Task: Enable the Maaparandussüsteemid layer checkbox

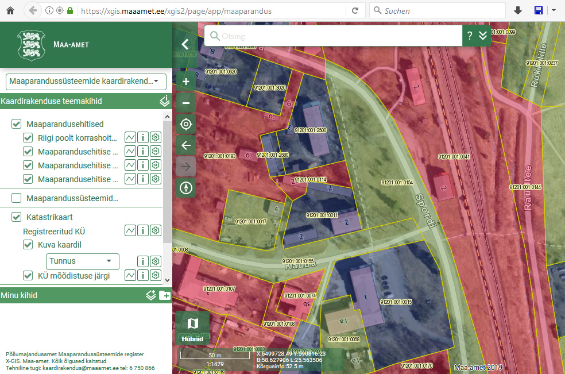Action: 17,199
